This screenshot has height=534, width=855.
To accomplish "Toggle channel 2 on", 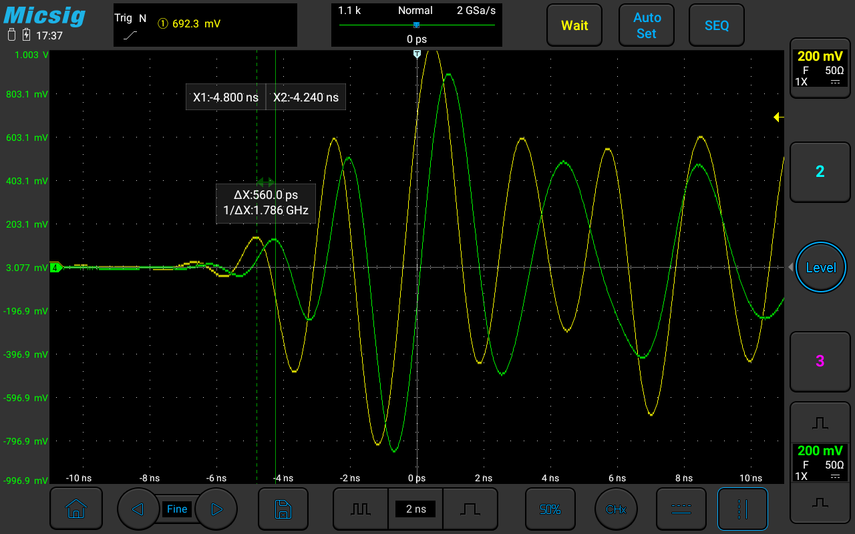I will point(820,172).
